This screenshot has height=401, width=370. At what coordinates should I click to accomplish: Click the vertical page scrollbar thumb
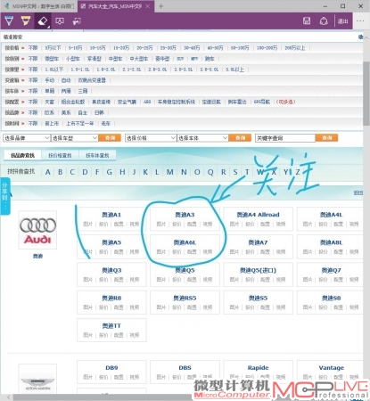366,94
